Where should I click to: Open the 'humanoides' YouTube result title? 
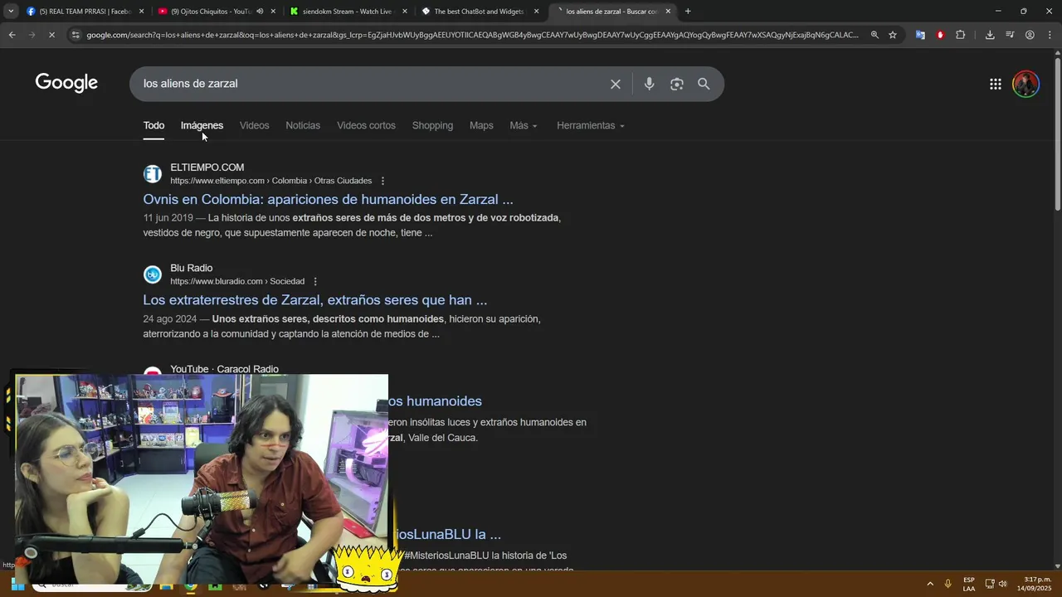[x=435, y=401]
